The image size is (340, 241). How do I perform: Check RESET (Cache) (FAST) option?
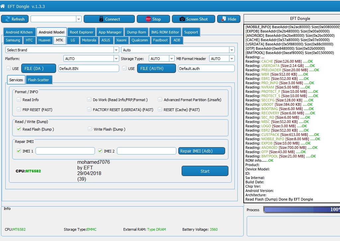(160, 110)
